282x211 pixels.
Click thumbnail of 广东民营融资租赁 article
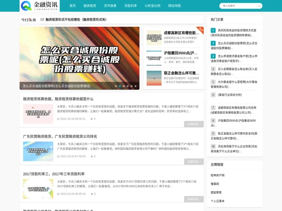coord(38,151)
